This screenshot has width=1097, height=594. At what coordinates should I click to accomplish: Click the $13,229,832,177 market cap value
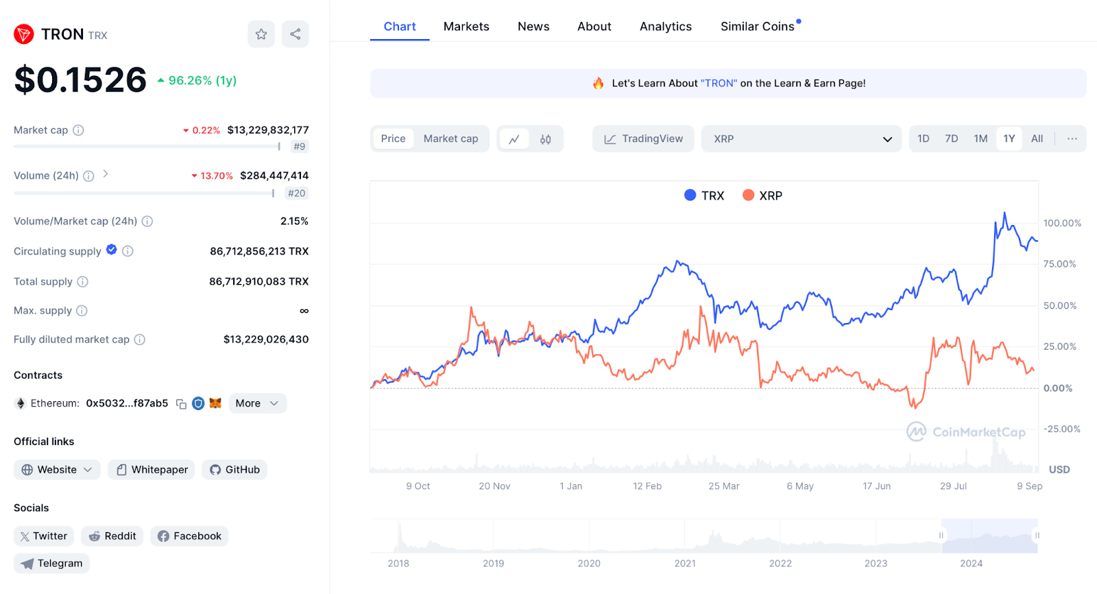point(268,130)
